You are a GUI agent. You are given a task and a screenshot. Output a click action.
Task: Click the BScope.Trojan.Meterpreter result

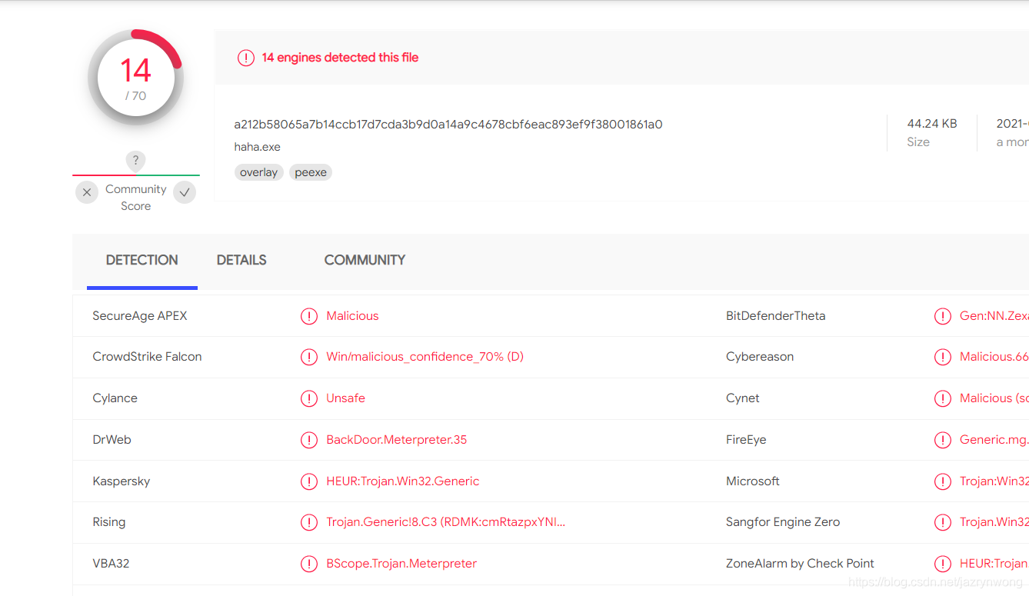[x=401, y=564]
